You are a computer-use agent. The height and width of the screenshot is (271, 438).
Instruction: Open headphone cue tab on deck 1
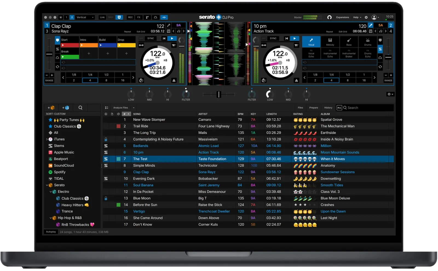coord(57,58)
